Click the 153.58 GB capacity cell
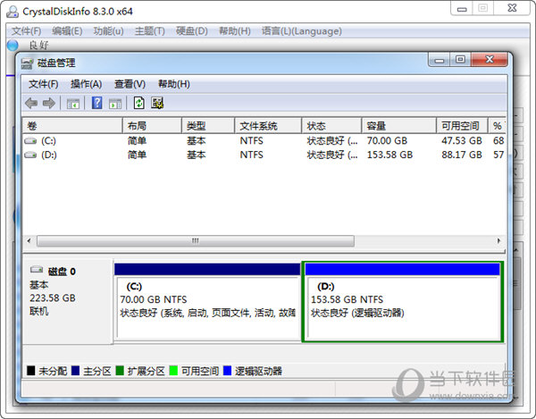This screenshot has width=536, height=419. click(389, 155)
